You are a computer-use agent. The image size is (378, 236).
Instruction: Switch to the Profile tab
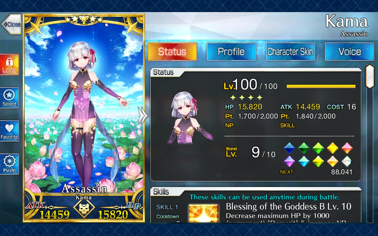231,51
